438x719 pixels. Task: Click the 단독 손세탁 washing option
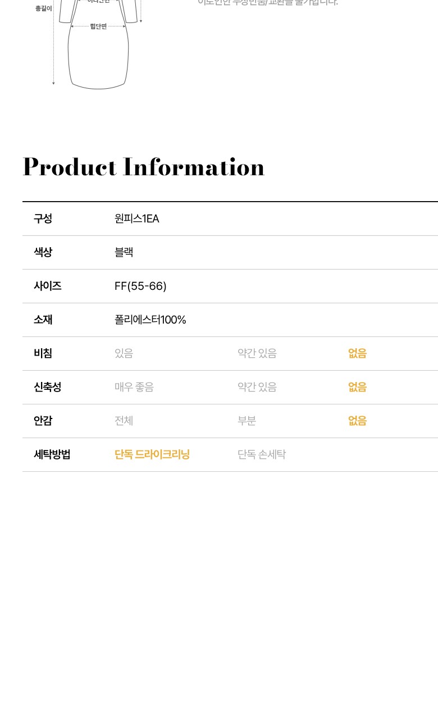(x=262, y=454)
